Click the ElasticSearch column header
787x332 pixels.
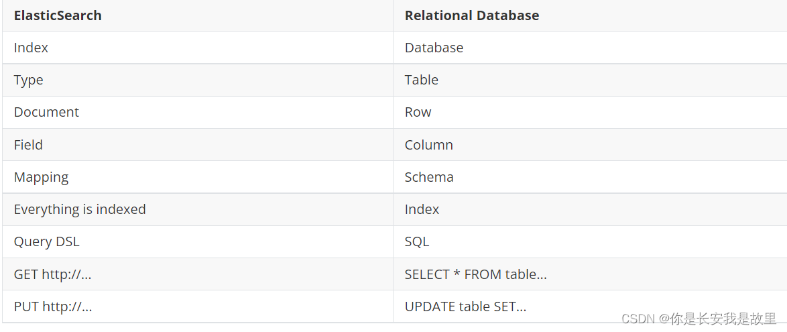tap(58, 15)
